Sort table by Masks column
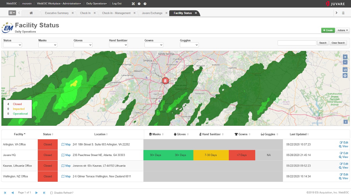Viewport: 351px width, 195px height. click(x=156, y=134)
